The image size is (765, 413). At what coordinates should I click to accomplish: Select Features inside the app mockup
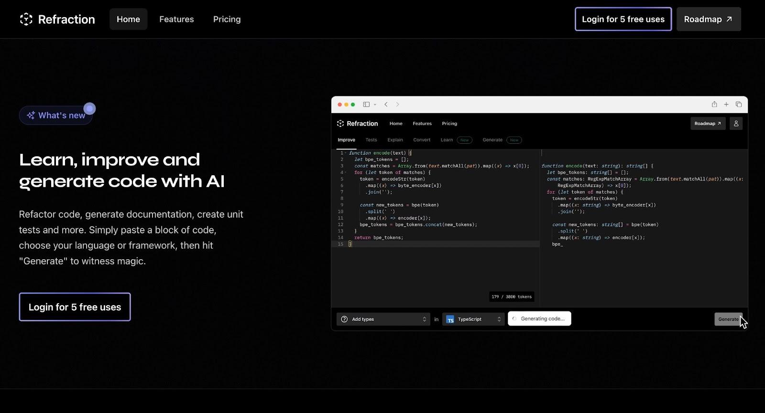pos(422,124)
